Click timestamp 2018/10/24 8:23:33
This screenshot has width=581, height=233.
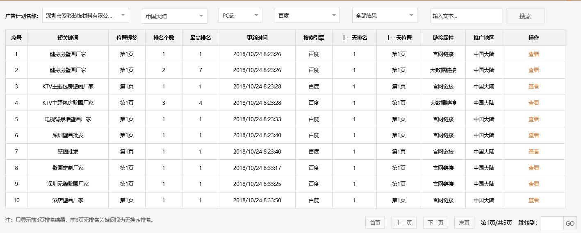pos(257,119)
